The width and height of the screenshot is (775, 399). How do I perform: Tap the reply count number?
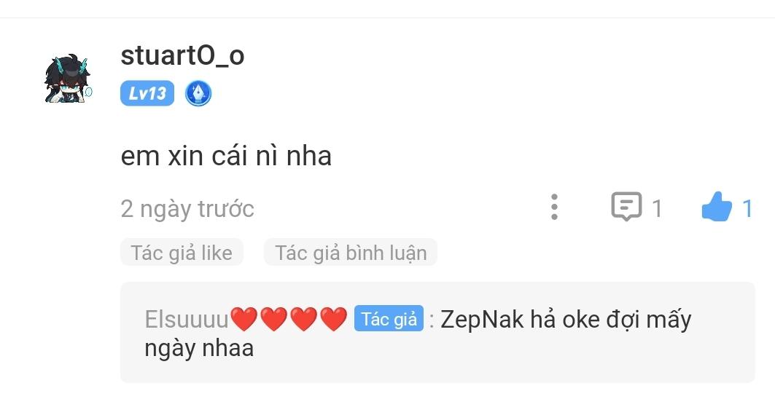coord(657,208)
